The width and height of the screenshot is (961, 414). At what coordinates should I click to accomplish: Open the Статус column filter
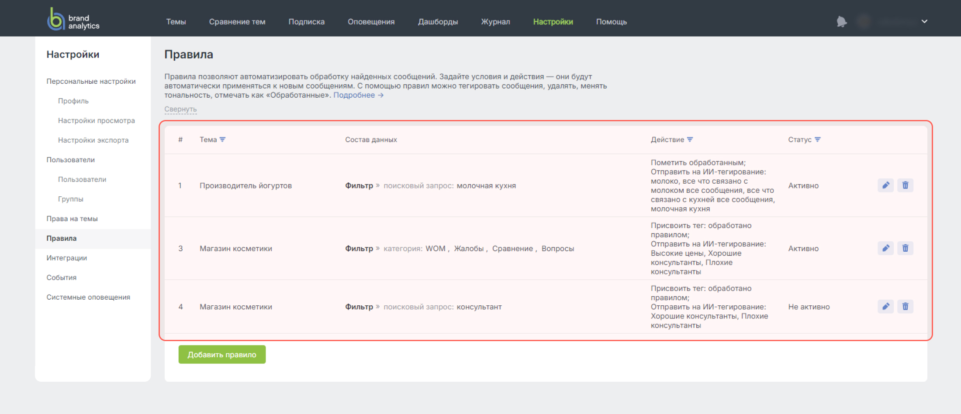pyautogui.click(x=817, y=140)
